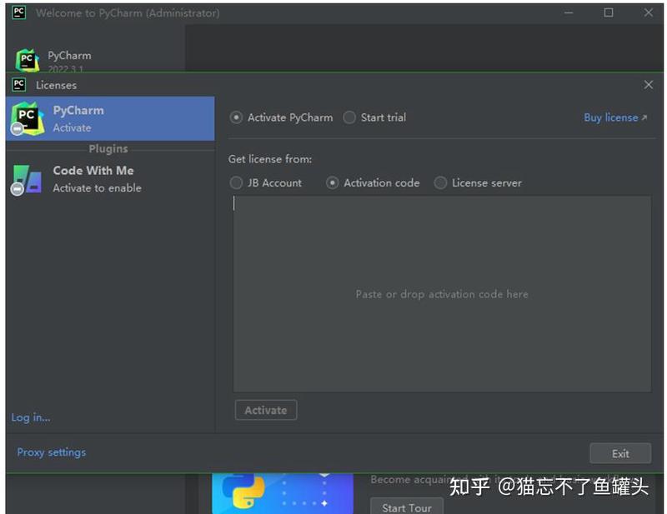The width and height of the screenshot is (667, 514).
Task: Open Proxy settings link
Action: (x=52, y=452)
